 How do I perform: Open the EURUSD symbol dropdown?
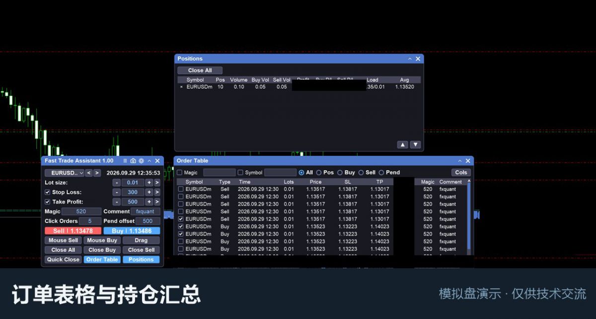pyautogui.click(x=64, y=173)
